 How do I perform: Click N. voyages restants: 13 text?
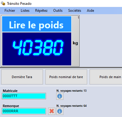click(72, 91)
